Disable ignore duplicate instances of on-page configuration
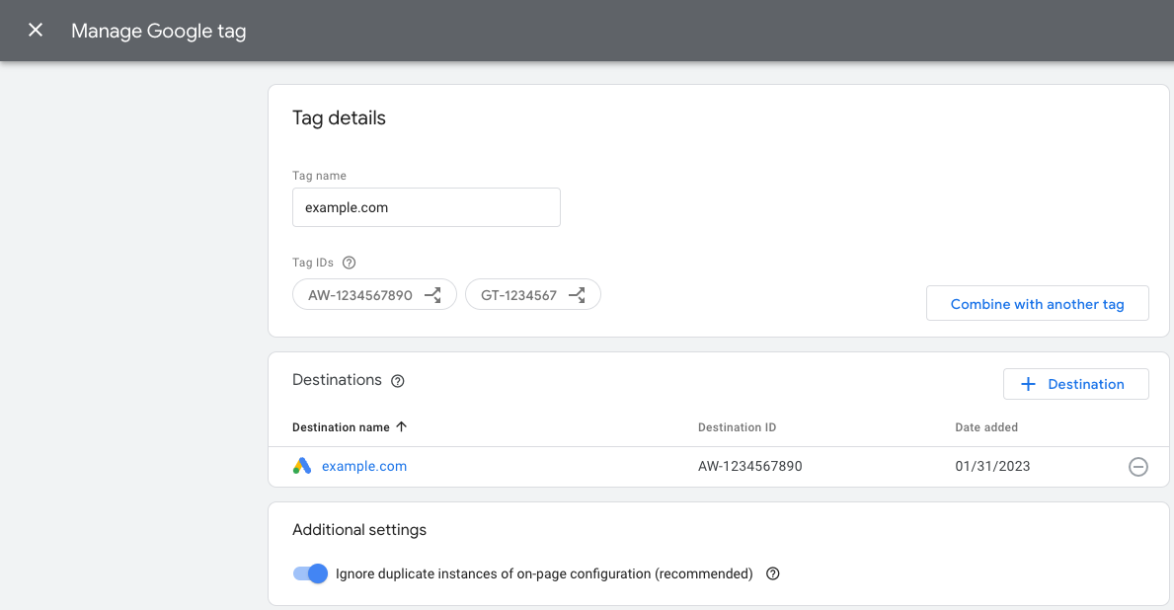1174x610 pixels. 310,573
